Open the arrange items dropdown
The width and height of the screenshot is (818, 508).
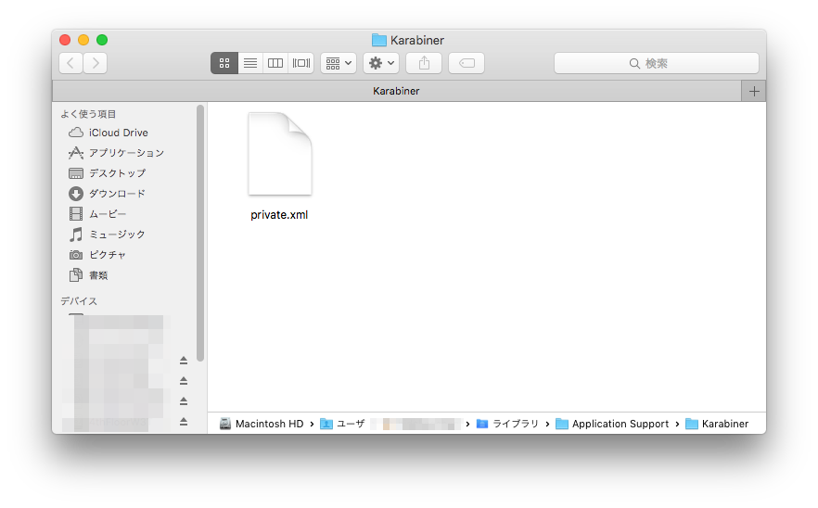338,63
